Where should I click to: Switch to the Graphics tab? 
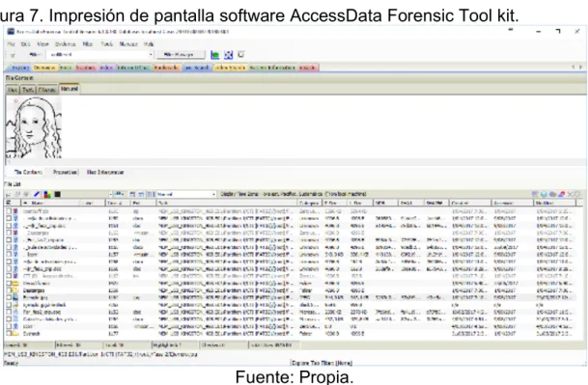[x=85, y=68]
